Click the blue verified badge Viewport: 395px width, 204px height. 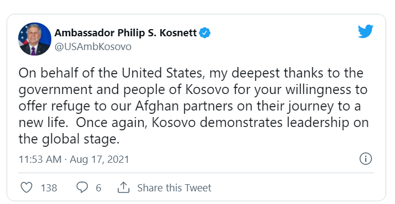[205, 33]
